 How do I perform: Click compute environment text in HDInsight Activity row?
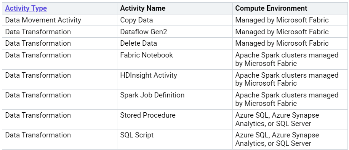coord(287,79)
